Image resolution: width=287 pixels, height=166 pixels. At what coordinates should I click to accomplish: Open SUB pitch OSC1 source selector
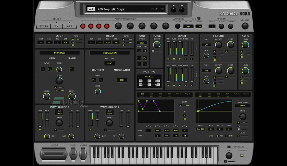pyautogui.click(x=142, y=43)
